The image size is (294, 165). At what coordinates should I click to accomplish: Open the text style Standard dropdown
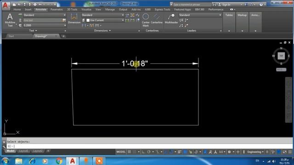point(45,15)
